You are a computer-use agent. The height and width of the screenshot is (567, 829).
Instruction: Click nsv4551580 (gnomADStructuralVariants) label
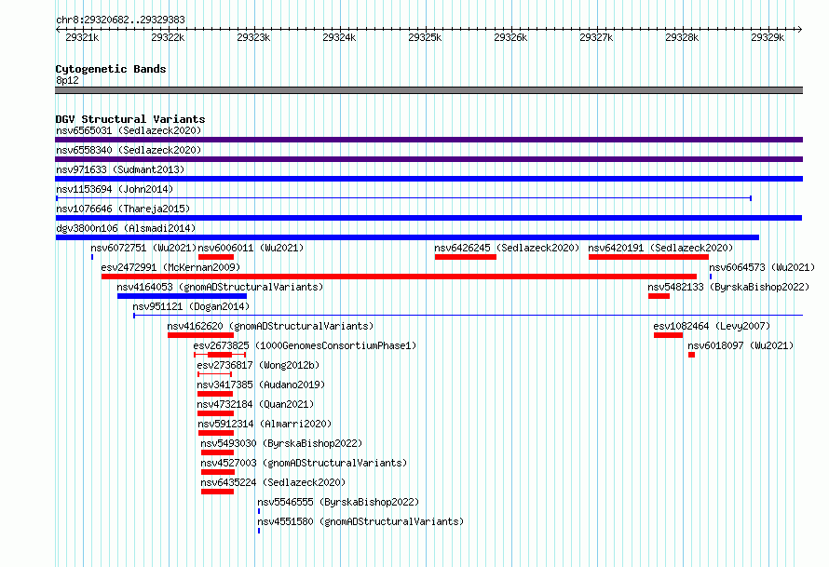click(x=360, y=521)
